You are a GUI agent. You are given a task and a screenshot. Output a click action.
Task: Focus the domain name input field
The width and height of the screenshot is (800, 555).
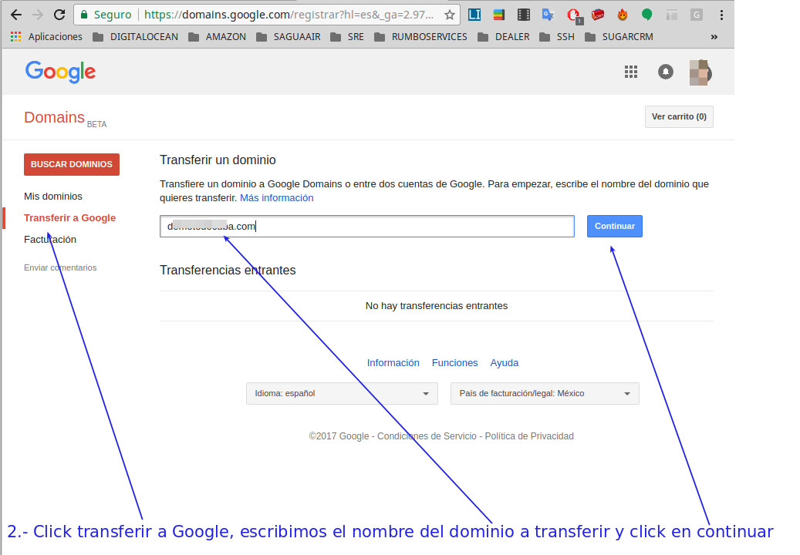point(367,226)
